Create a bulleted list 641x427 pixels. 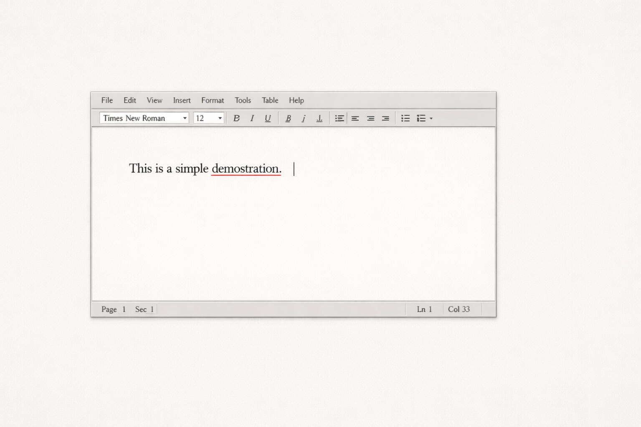405,118
